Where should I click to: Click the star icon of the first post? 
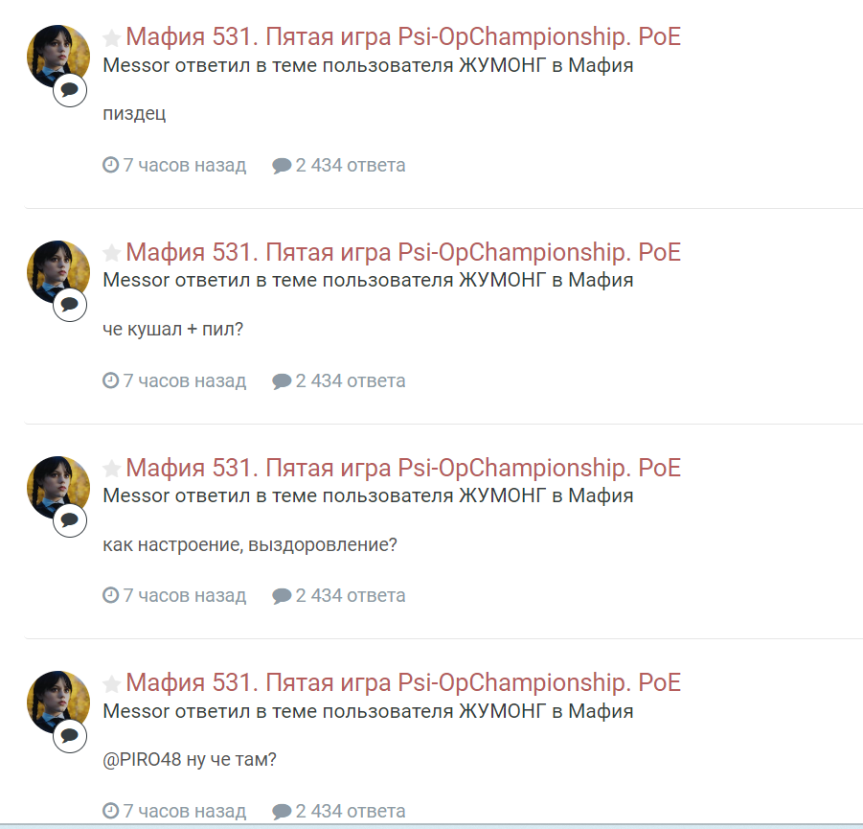tap(112, 38)
